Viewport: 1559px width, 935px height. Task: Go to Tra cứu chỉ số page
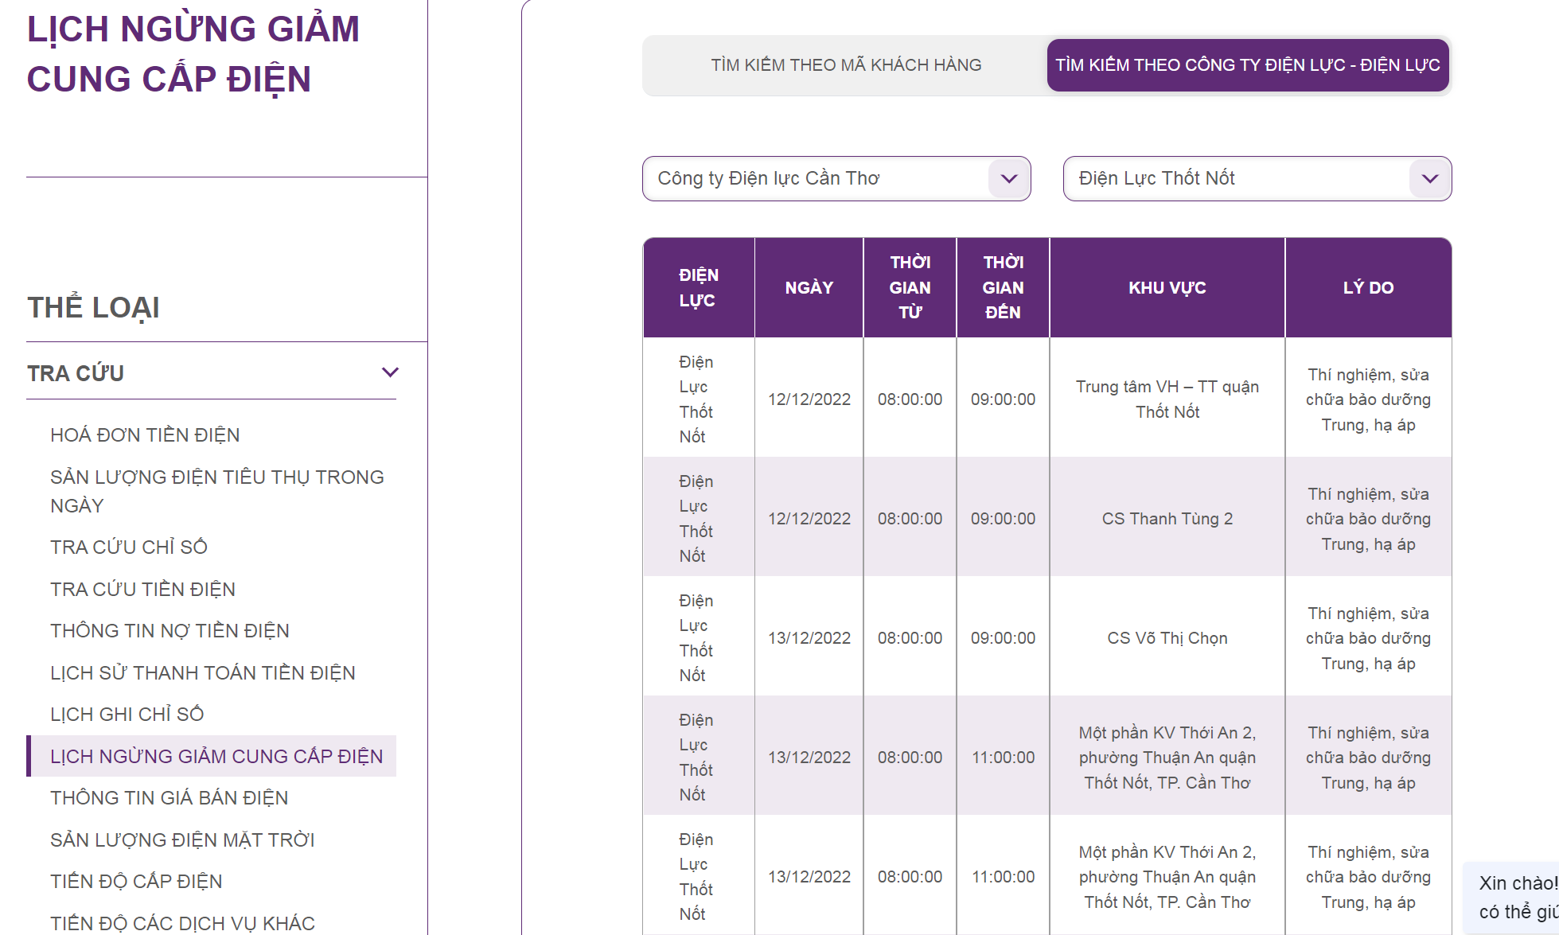pos(129,547)
